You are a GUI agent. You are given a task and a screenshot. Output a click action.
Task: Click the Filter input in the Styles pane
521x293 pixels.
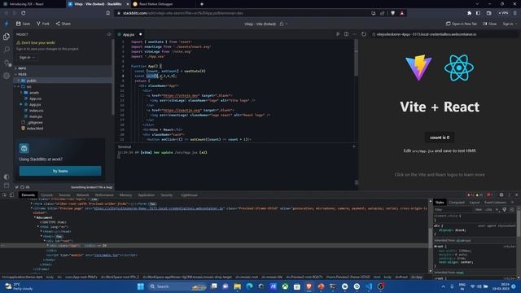point(453,210)
